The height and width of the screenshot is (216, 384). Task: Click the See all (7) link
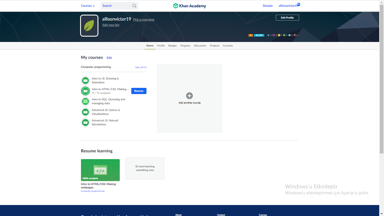coord(141,67)
